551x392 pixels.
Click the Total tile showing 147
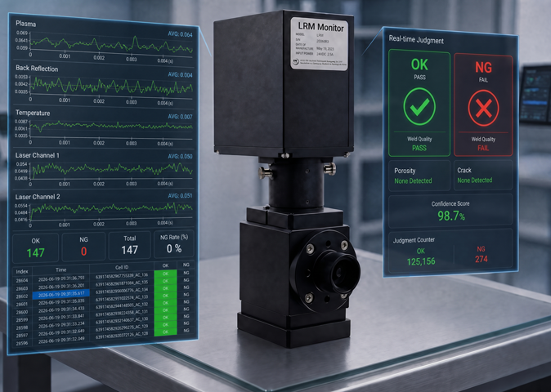pos(130,245)
